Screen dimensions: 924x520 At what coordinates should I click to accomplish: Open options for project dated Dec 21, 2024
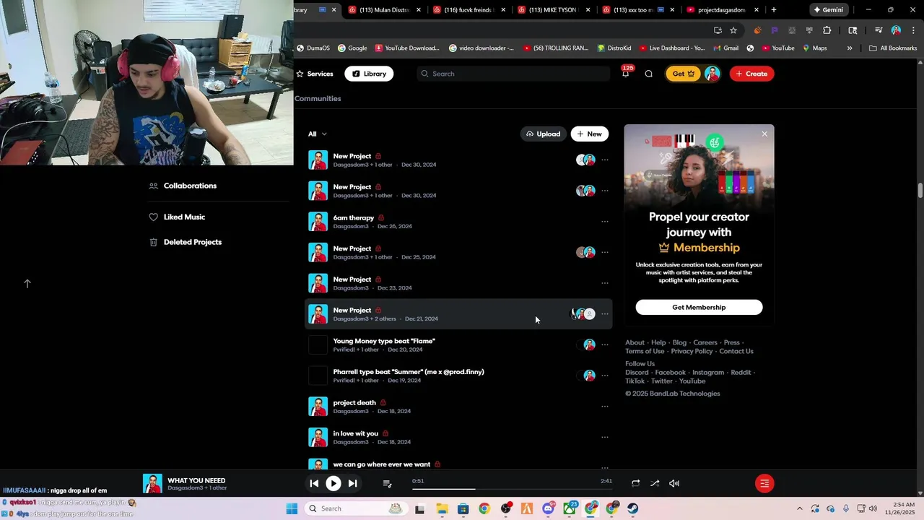pos(605,314)
